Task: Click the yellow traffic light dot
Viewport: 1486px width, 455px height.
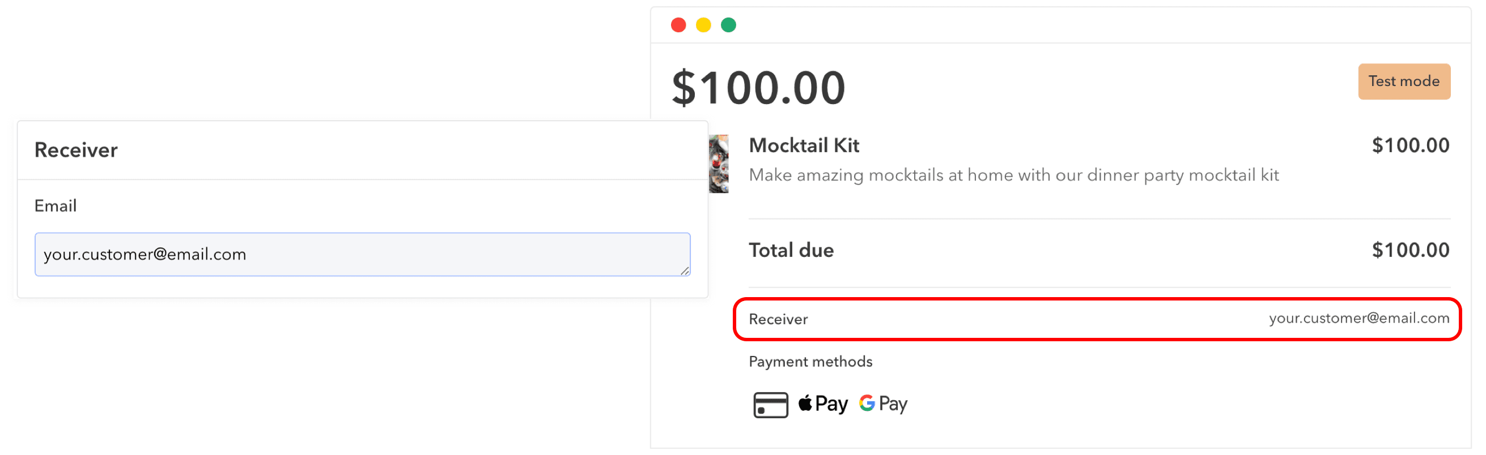Action: point(704,25)
